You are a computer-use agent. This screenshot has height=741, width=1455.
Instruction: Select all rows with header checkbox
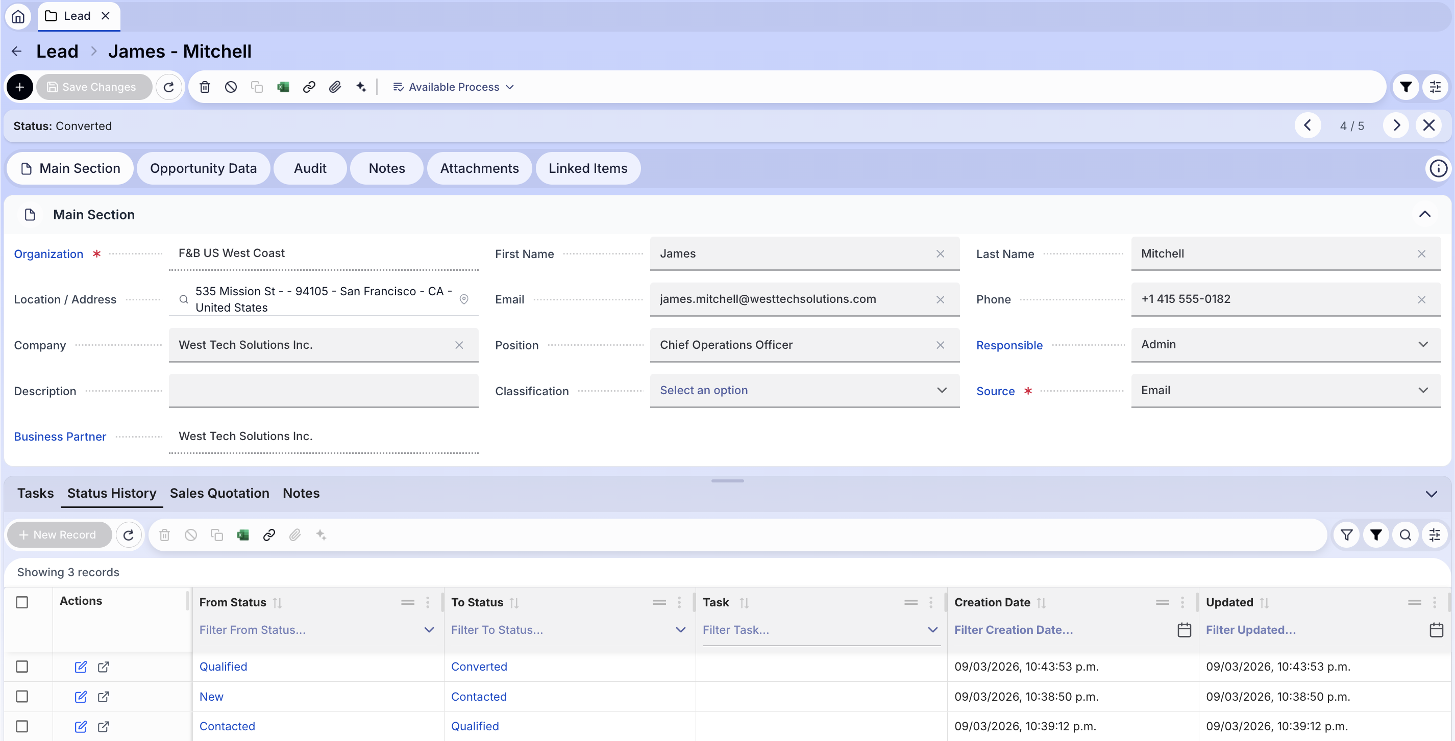click(x=22, y=602)
